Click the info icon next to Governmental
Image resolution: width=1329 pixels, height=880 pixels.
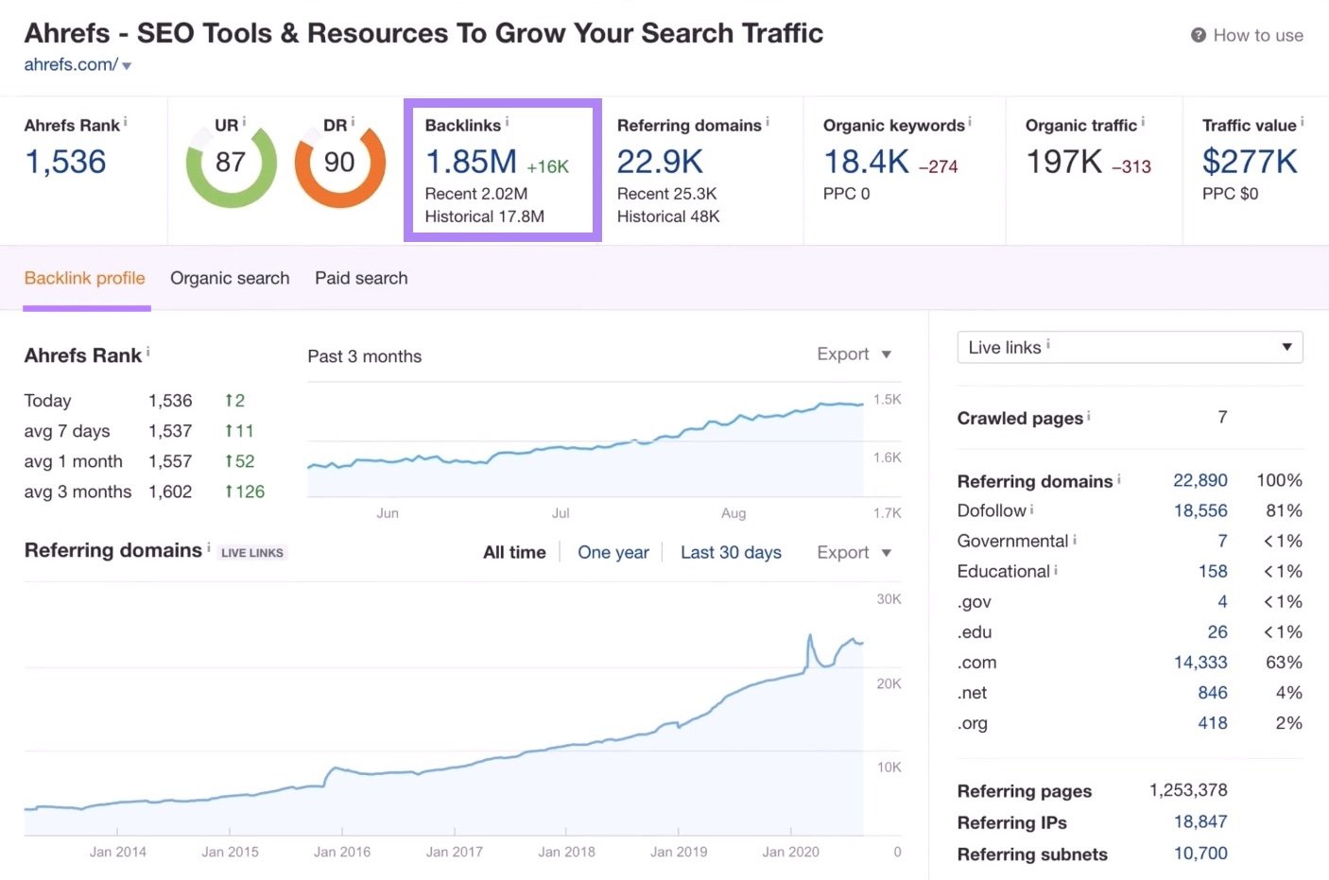click(x=1075, y=539)
